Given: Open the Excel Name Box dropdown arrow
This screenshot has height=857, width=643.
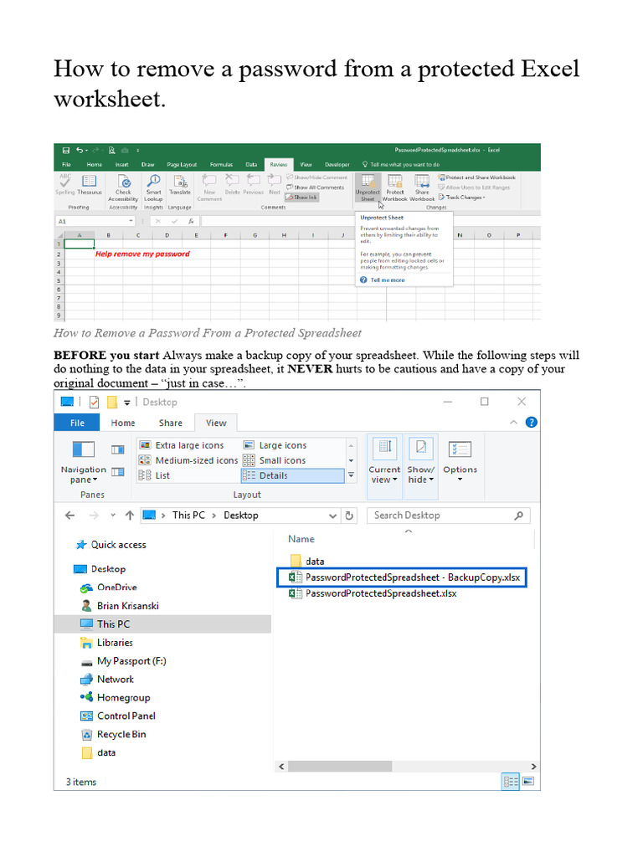Looking at the screenshot, I should 131,221.
